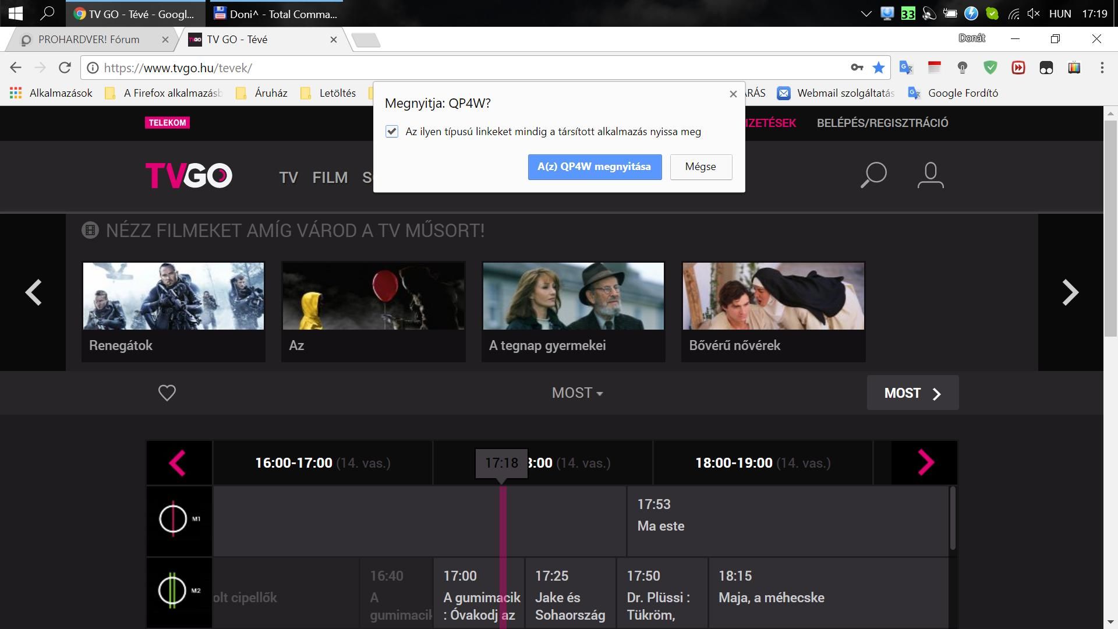1118x629 pixels.
Task: Show next films in carousel
Action: 1070,292
